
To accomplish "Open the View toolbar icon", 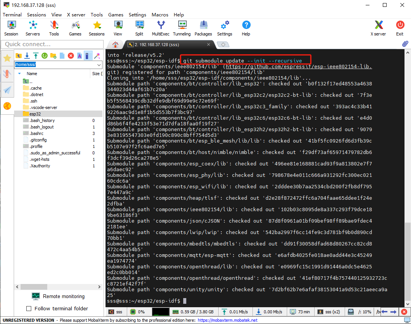I will click(x=118, y=28).
